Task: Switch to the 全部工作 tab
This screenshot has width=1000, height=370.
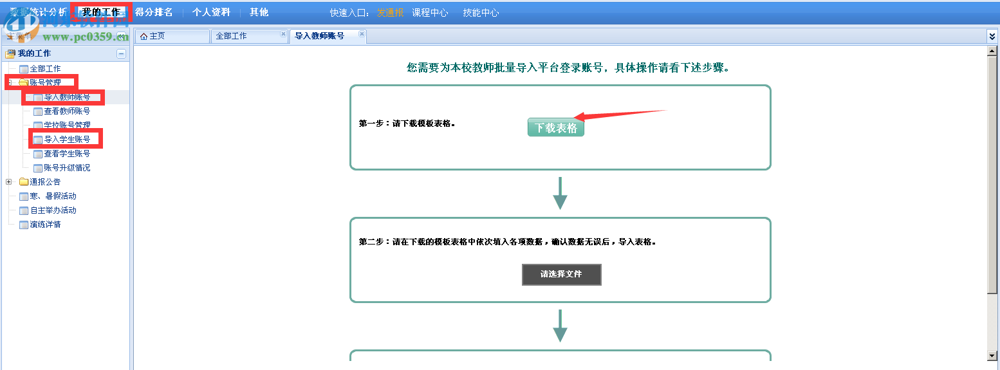Action: pos(249,36)
